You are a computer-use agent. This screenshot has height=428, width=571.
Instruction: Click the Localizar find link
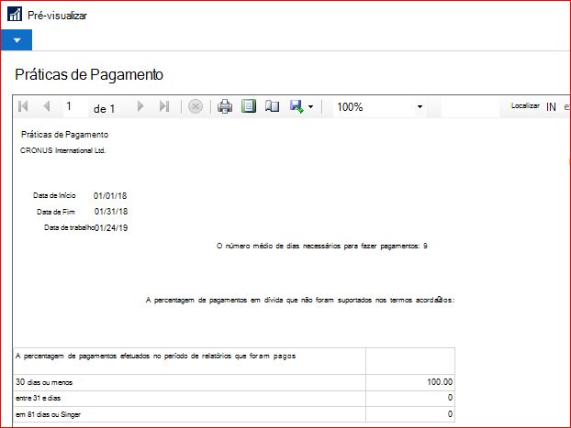tap(525, 105)
